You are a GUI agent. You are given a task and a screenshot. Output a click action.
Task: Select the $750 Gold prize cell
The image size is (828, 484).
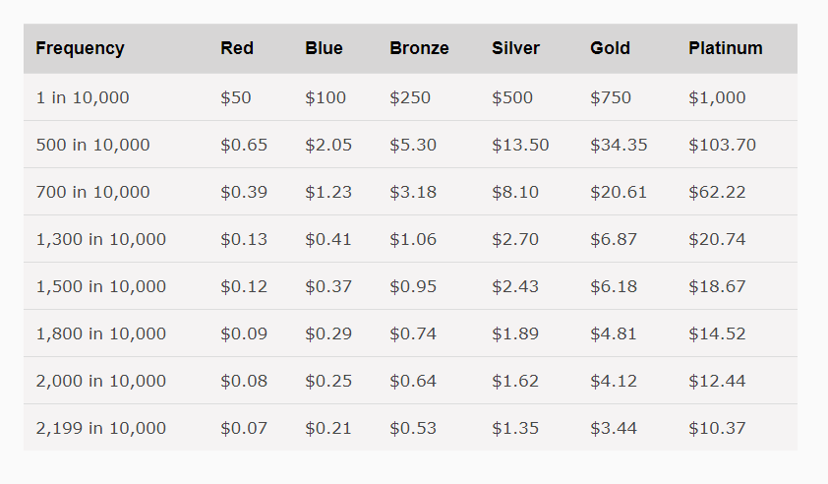(611, 98)
